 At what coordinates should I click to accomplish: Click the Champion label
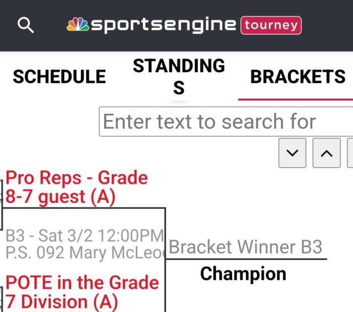point(243,273)
